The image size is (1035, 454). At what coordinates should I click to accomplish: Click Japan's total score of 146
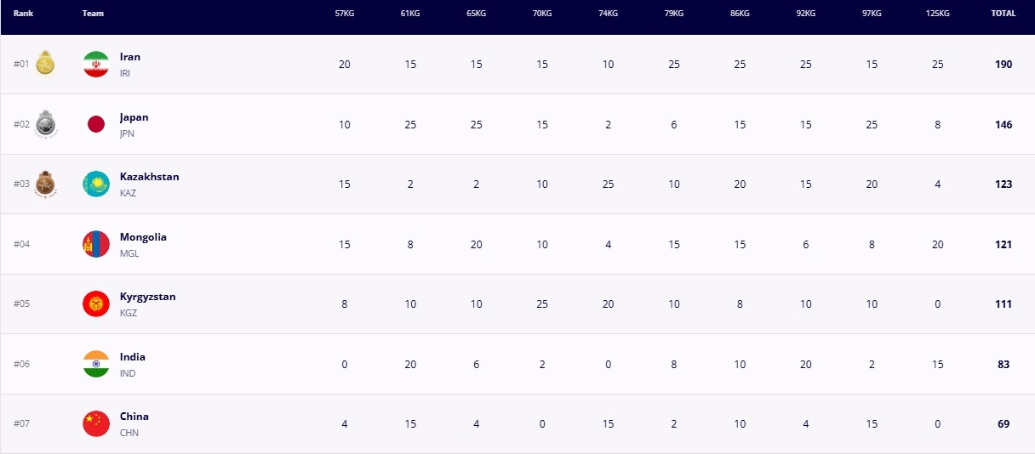point(1004,125)
